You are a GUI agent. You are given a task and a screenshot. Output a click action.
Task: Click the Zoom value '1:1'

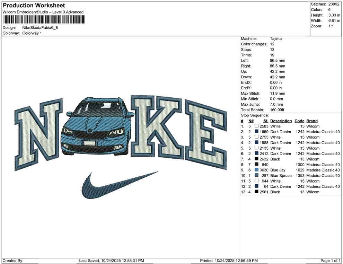[331, 26]
